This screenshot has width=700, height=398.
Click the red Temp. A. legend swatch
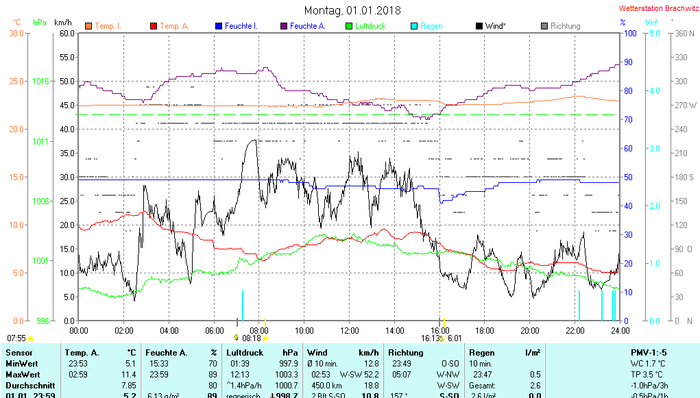click(153, 26)
